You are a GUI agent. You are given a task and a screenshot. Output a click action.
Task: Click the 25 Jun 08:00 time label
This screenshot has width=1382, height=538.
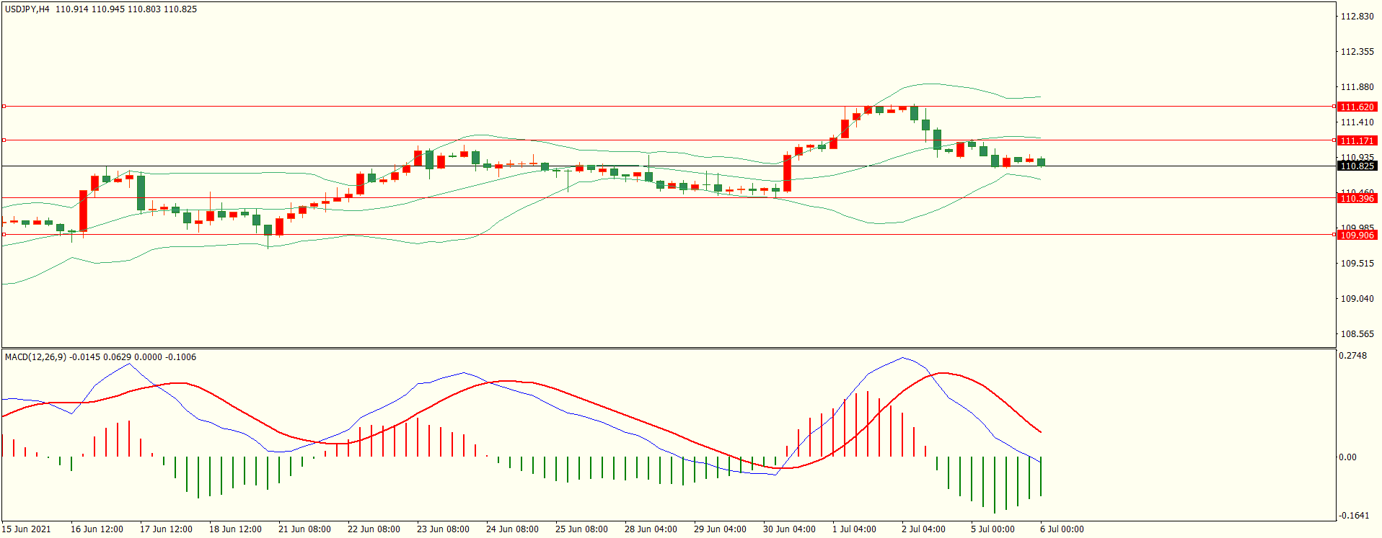pos(581,529)
